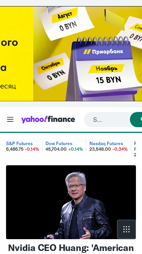Click the Yahoo Finance logo
This screenshot has width=142, height=254.
(x=48, y=120)
